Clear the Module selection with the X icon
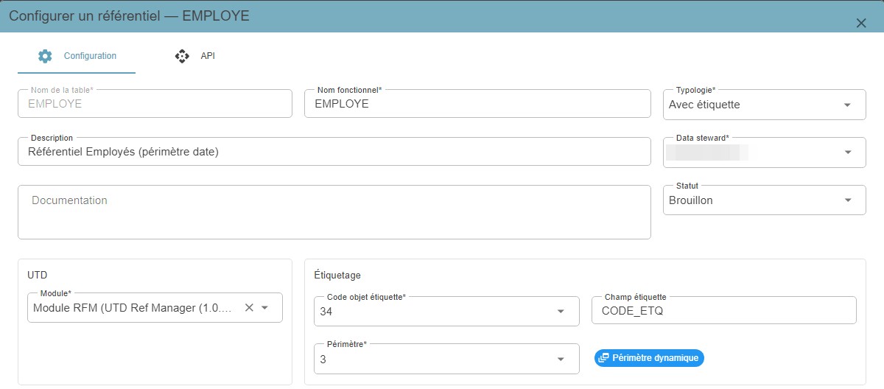Screen dimensions: 884x389 pyautogui.click(x=249, y=308)
